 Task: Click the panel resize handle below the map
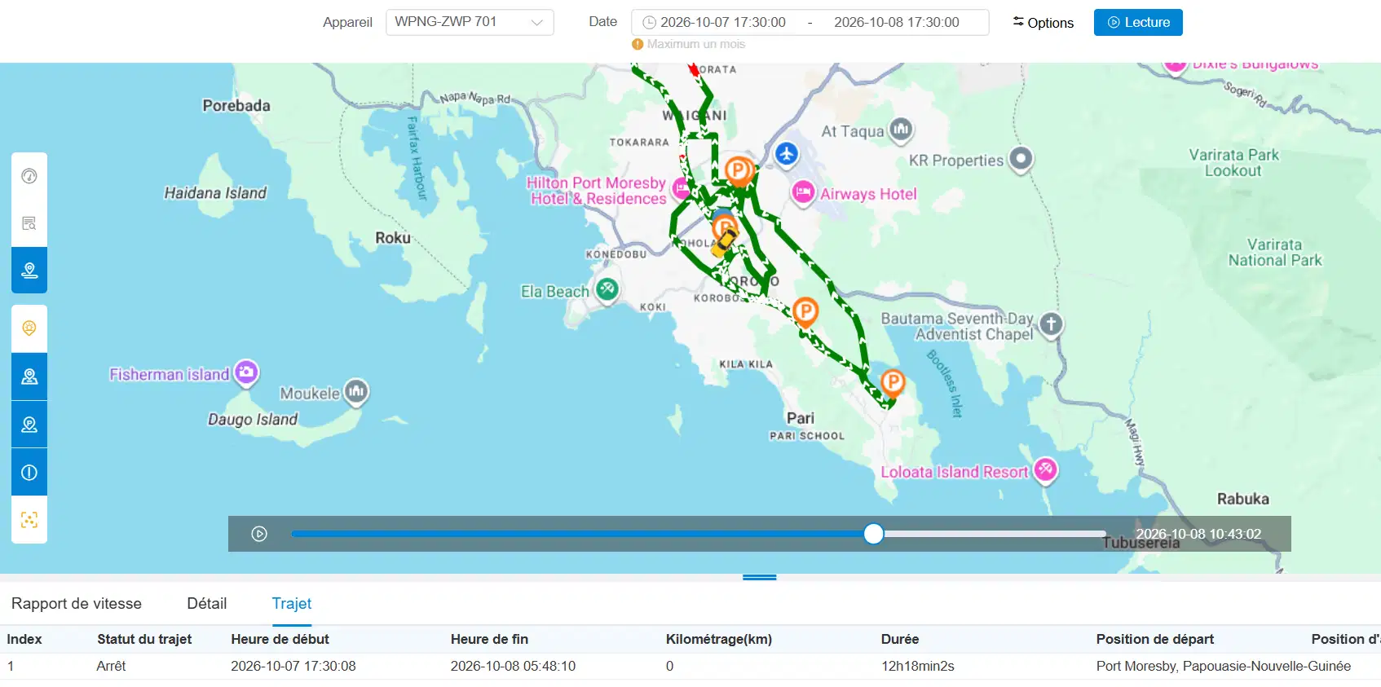pos(760,577)
